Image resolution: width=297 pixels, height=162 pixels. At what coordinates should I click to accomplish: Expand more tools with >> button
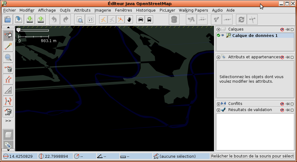coord(8,121)
